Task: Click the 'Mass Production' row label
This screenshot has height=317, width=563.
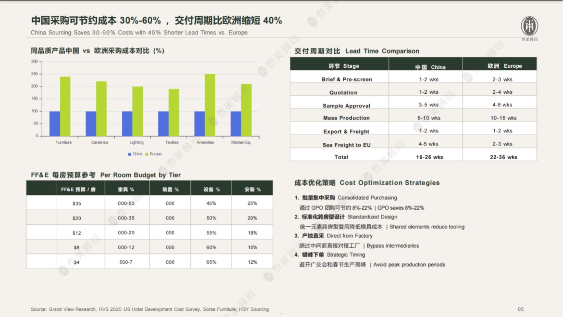Action: (x=346, y=118)
